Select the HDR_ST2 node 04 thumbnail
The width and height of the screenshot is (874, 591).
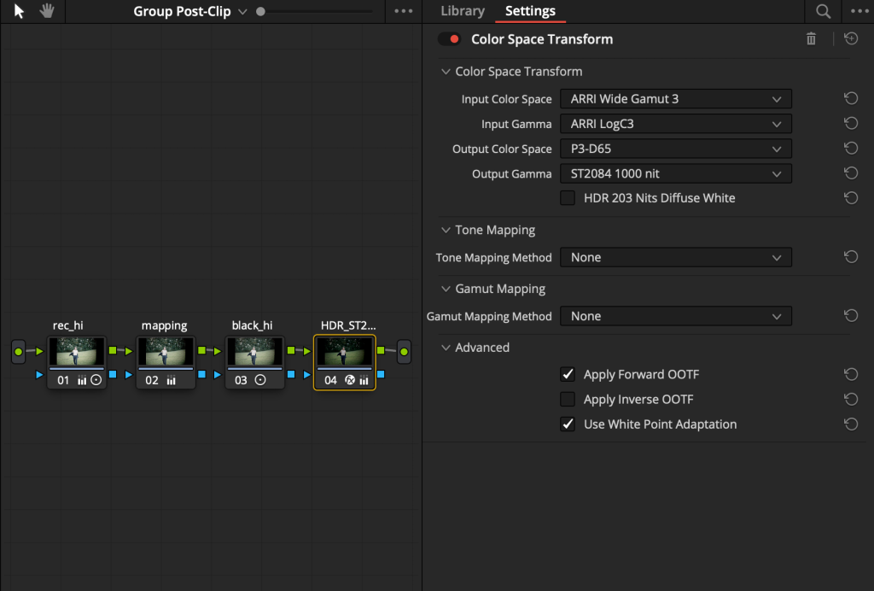345,352
